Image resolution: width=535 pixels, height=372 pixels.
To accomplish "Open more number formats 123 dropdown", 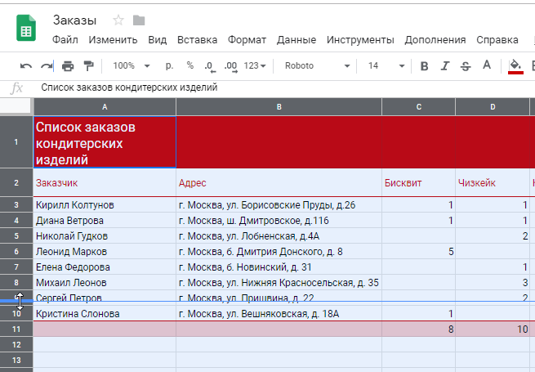I will (x=255, y=65).
